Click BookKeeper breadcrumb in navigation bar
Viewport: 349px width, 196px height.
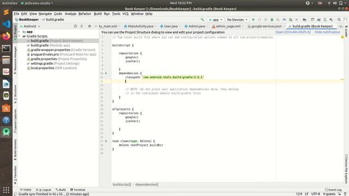27,20
